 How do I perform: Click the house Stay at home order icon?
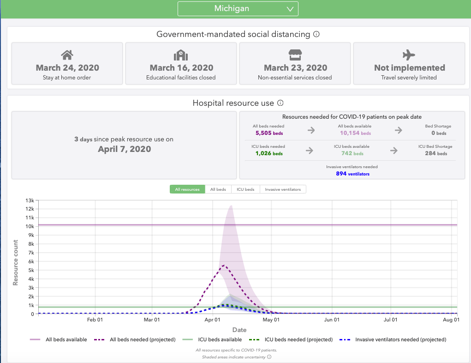pos(67,55)
